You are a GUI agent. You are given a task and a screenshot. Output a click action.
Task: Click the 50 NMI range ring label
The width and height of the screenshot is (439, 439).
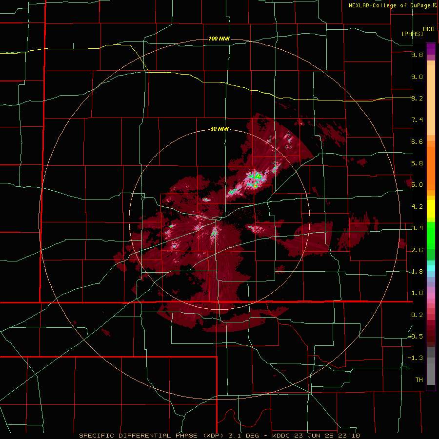click(219, 129)
